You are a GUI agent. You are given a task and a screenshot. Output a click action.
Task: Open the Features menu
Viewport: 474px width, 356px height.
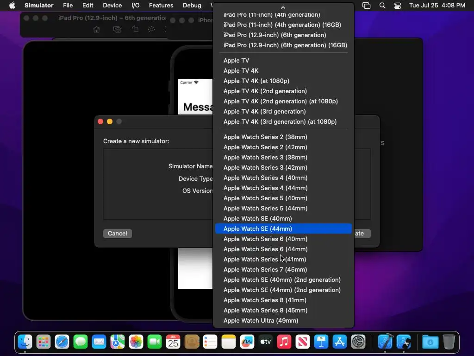pos(161,6)
